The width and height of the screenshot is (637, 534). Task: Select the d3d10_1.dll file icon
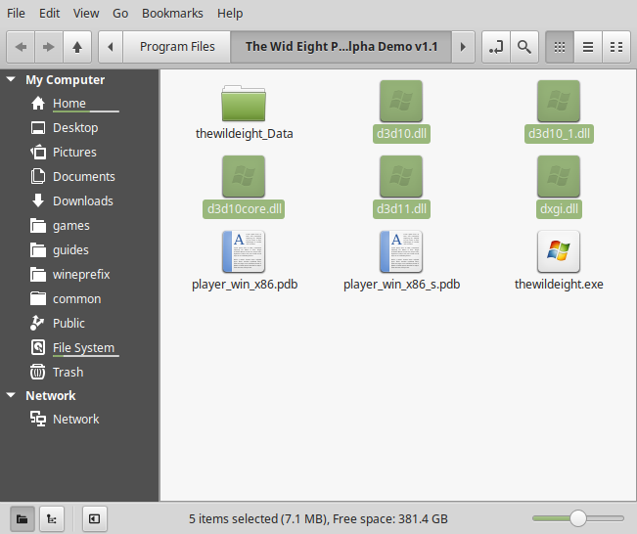[559, 101]
